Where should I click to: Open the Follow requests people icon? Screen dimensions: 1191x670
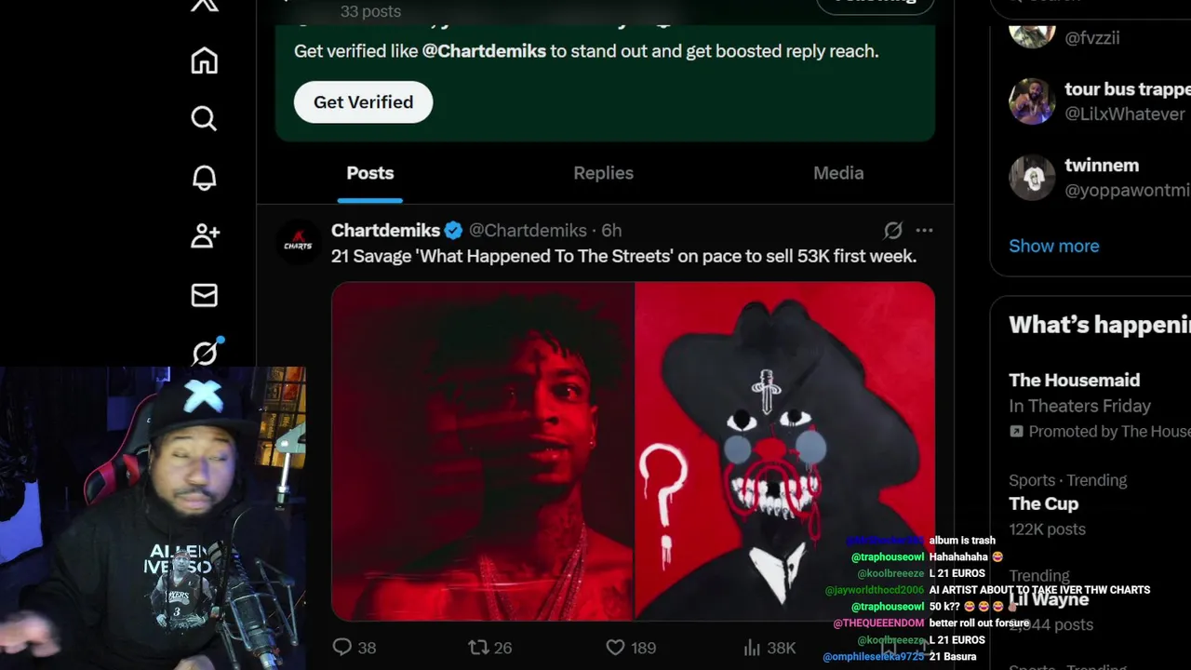point(205,236)
